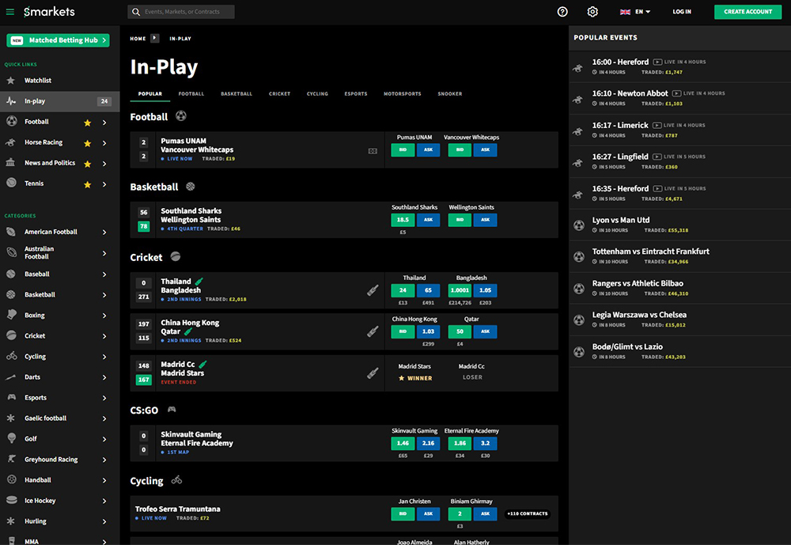Viewport: 791px width, 545px height.
Task: Click football icon beside Bodø/Glimt vs Lazio
Action: (x=579, y=352)
